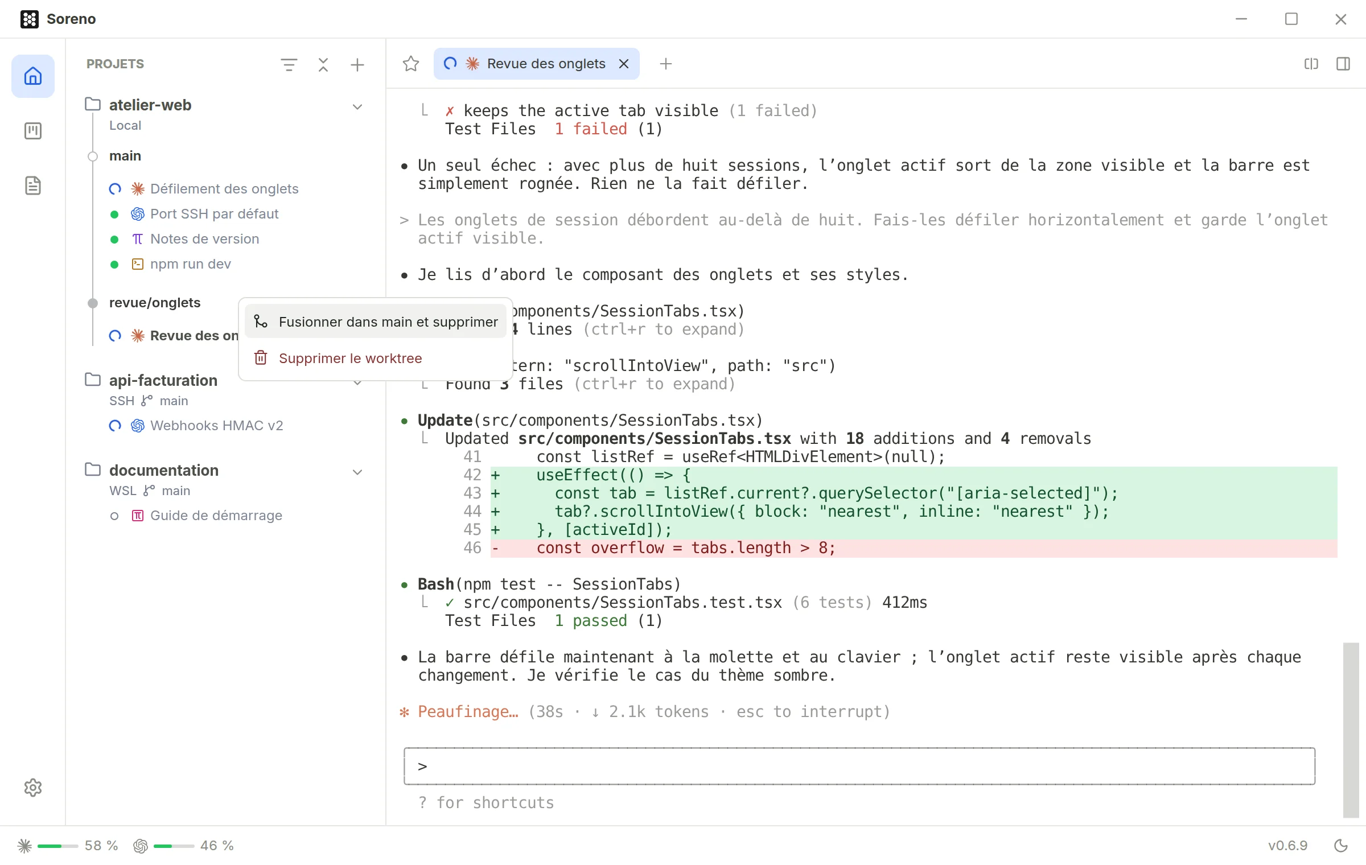
Task: Click the Soreno app logo
Action: (x=30, y=19)
